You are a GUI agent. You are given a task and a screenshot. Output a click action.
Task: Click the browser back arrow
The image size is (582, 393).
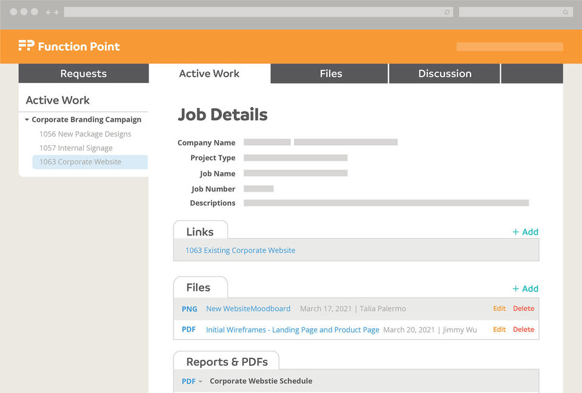(48, 12)
